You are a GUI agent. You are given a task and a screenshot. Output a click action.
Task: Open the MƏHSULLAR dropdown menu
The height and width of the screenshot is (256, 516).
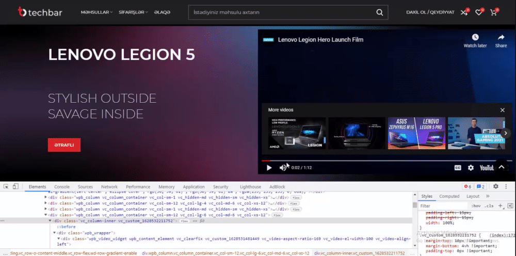(97, 12)
